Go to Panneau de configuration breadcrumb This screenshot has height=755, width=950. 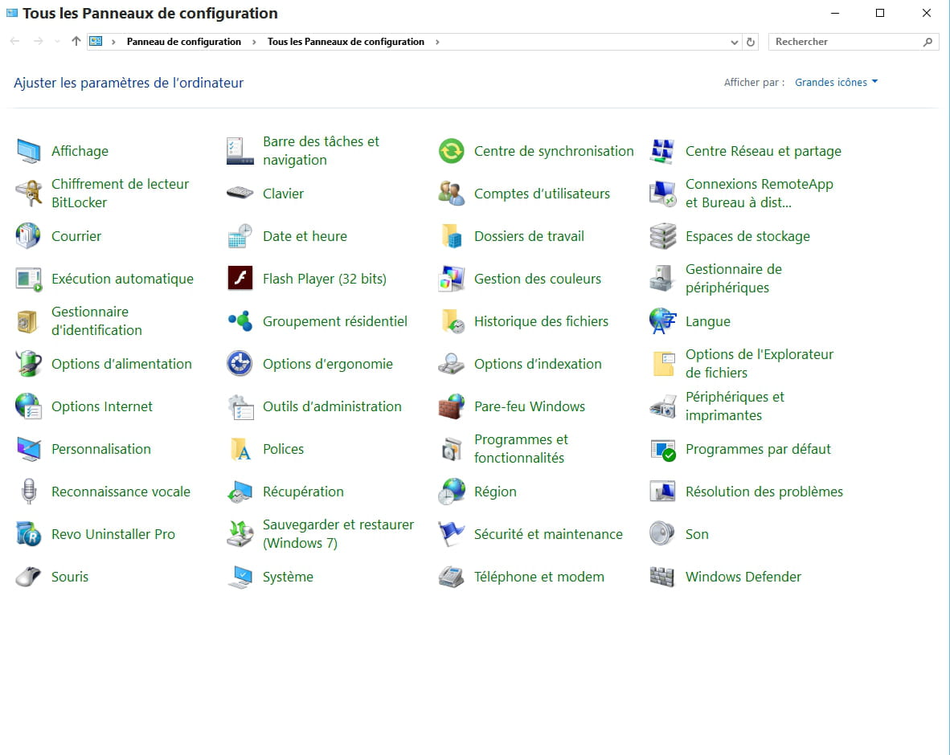point(183,42)
